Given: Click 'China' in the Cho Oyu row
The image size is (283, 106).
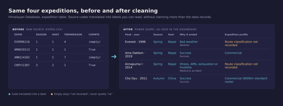Looking at the screenshot, I should point(172,78).
